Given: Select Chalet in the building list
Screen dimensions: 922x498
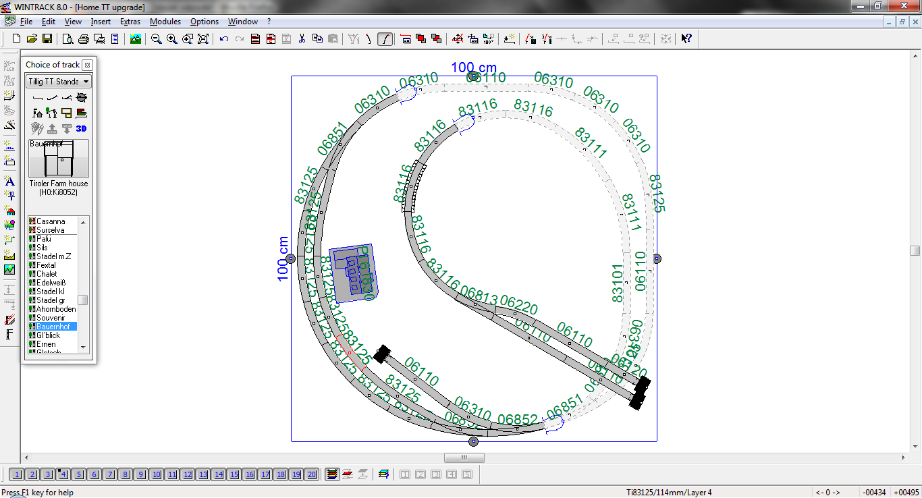Looking at the screenshot, I should pos(47,274).
